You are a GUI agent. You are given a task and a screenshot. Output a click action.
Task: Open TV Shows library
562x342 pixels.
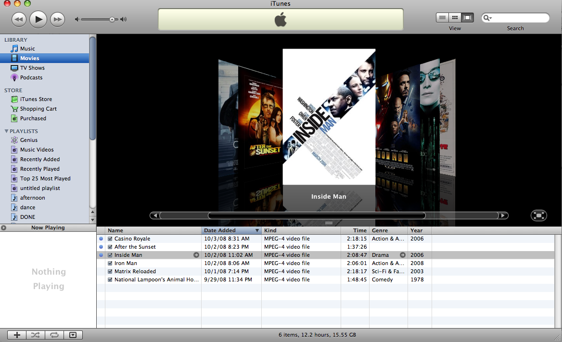[32, 68]
